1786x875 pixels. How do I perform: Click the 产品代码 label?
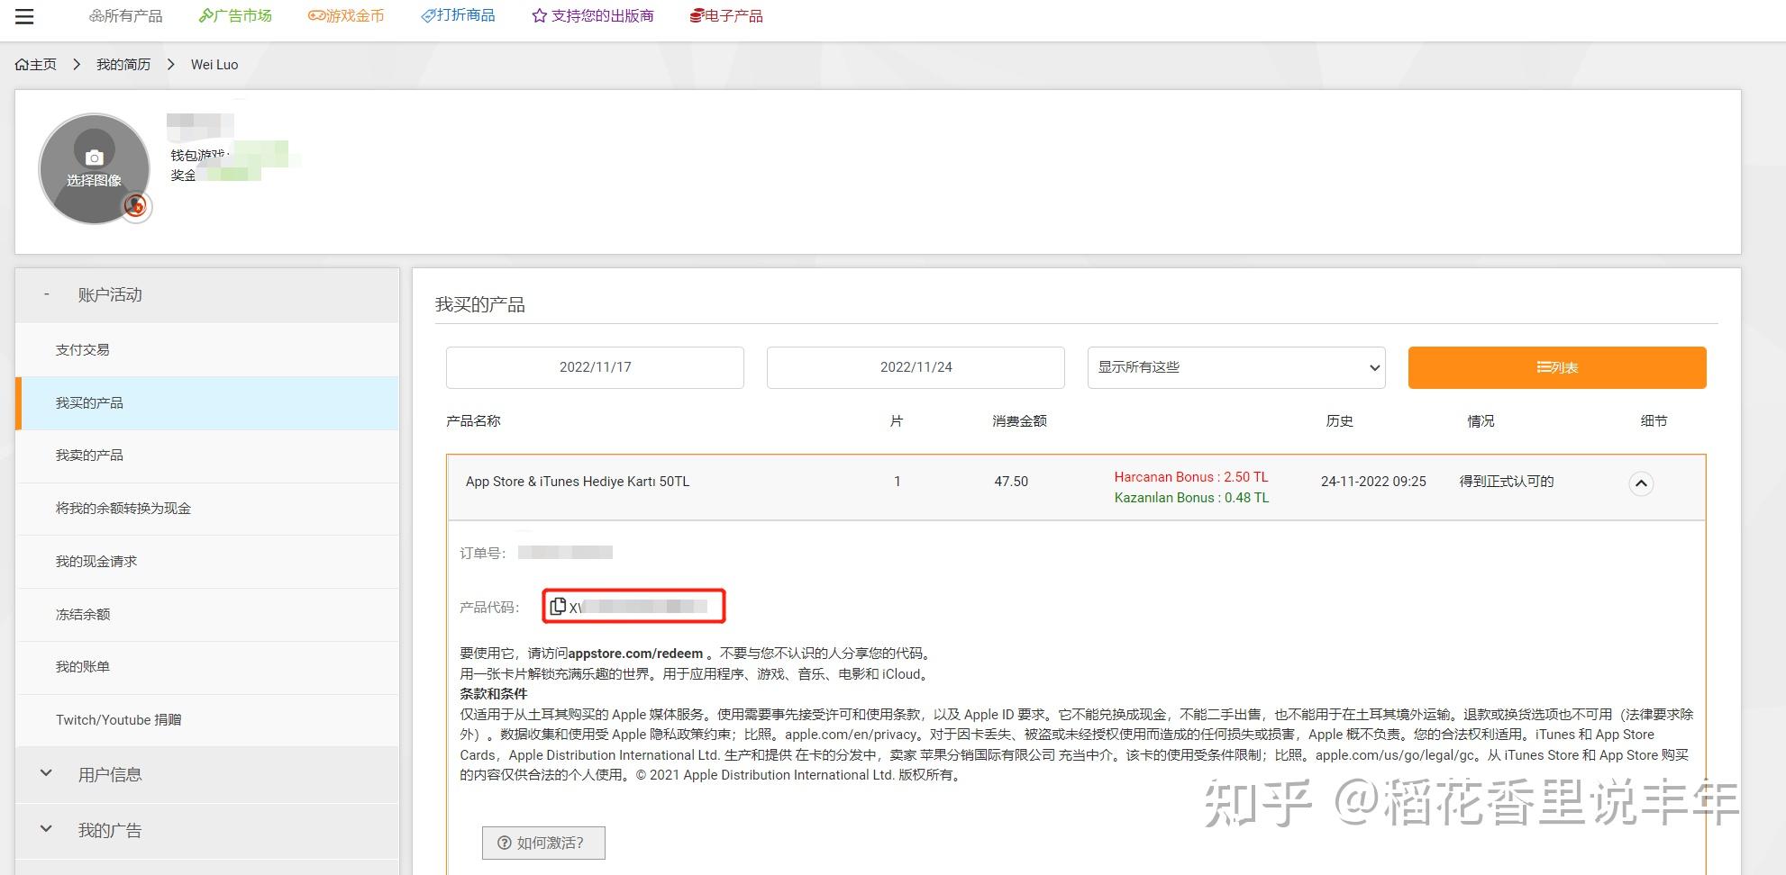489,608
